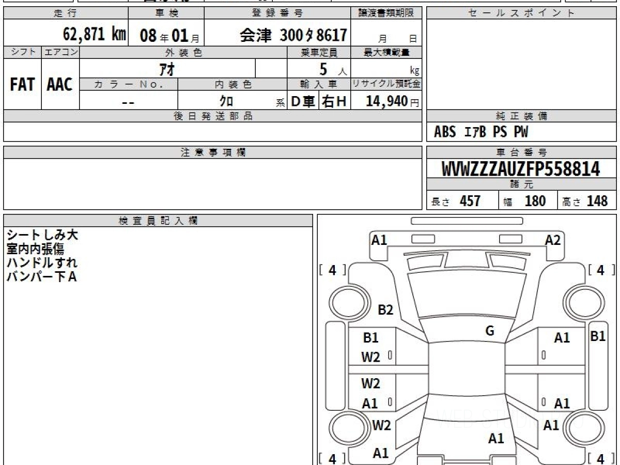Screen dimensions: 620x465
Task: Click inspector note バンパー下A
Action: (x=41, y=277)
